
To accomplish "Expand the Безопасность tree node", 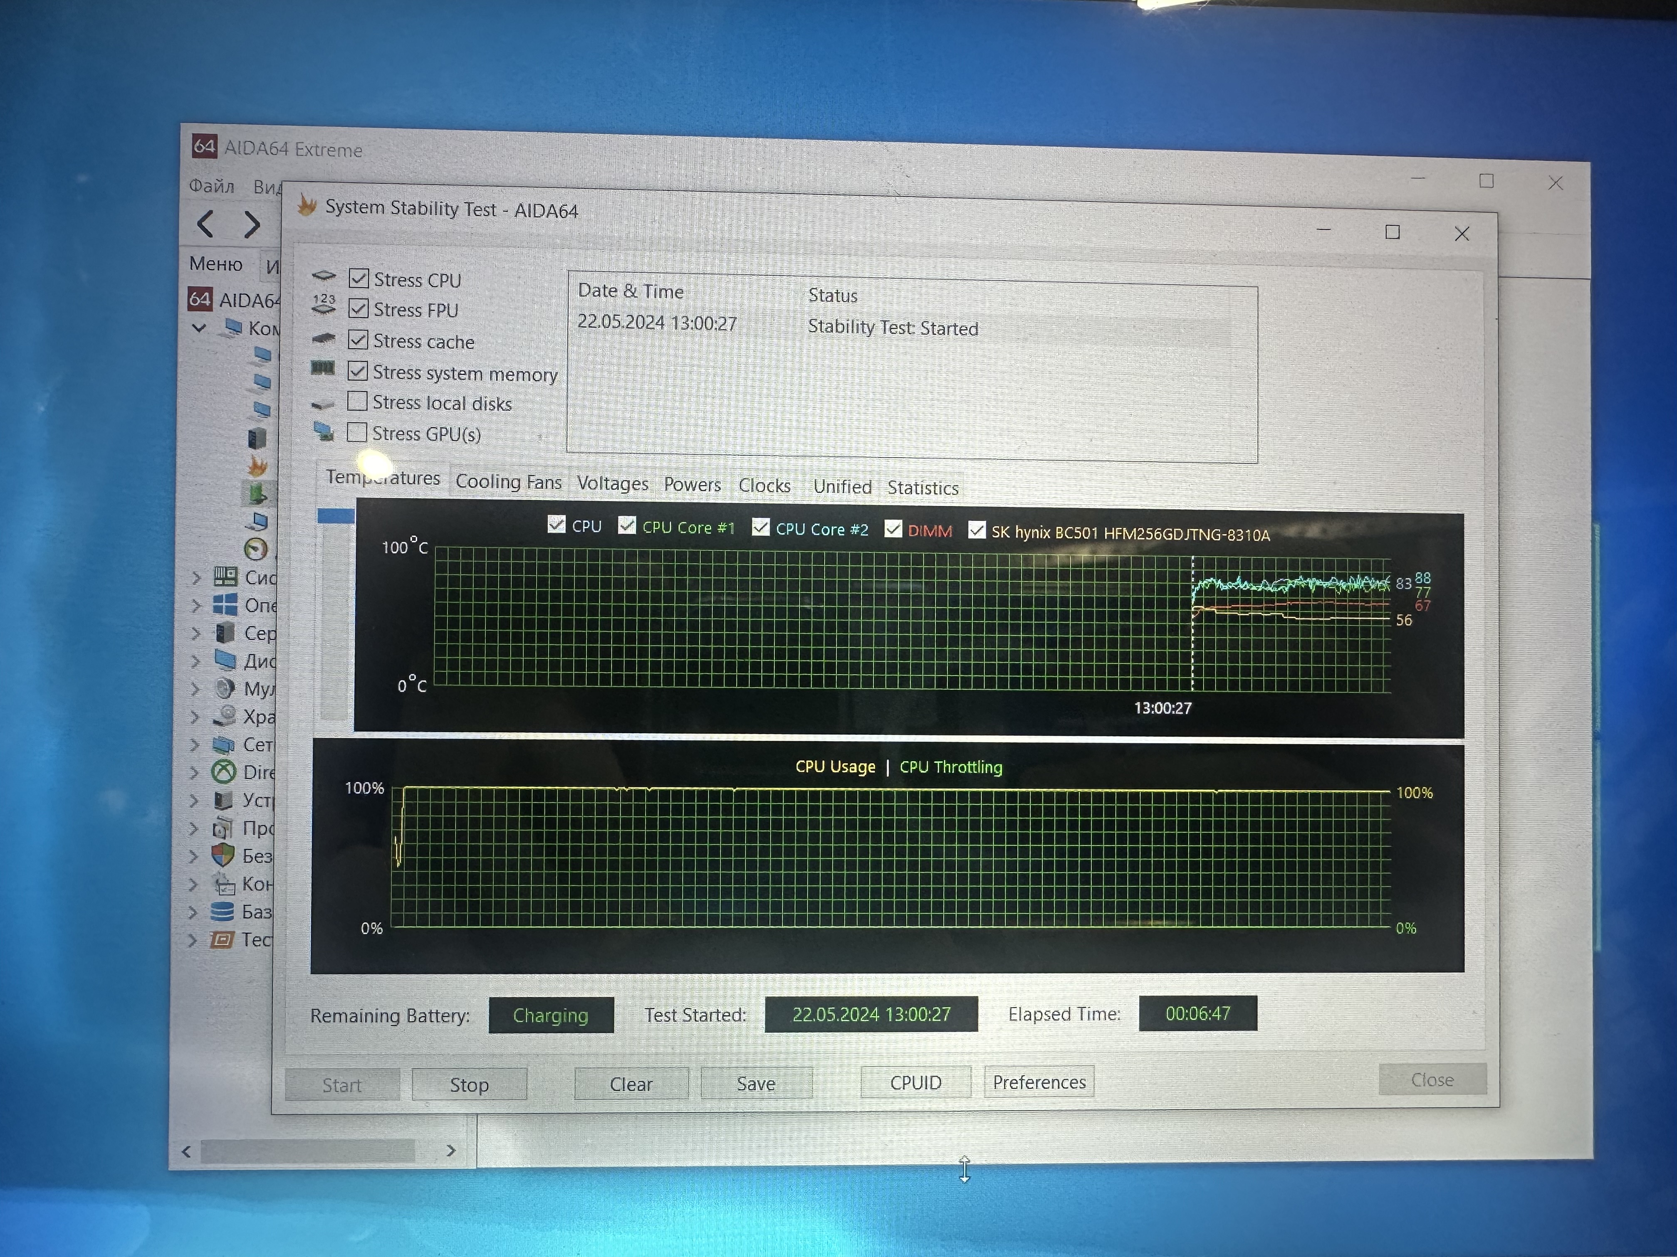I will [193, 856].
